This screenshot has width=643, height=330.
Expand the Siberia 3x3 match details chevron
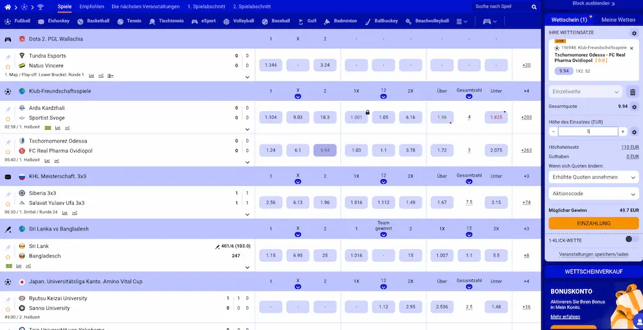click(248, 214)
